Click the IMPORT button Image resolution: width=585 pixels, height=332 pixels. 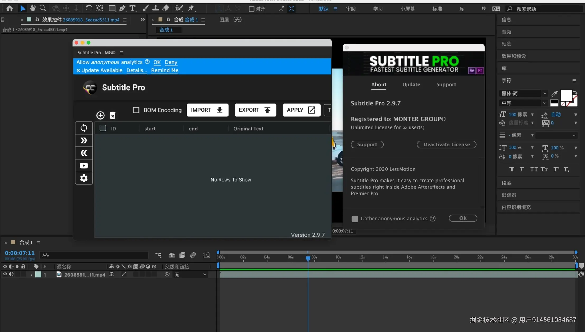(x=207, y=110)
